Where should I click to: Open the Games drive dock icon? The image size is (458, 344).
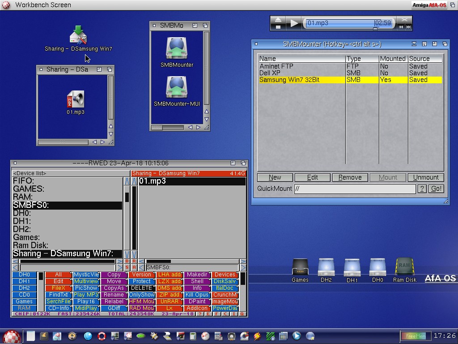click(x=300, y=267)
